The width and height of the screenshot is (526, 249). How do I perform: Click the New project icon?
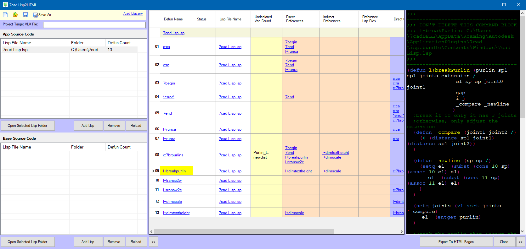pos(5,15)
